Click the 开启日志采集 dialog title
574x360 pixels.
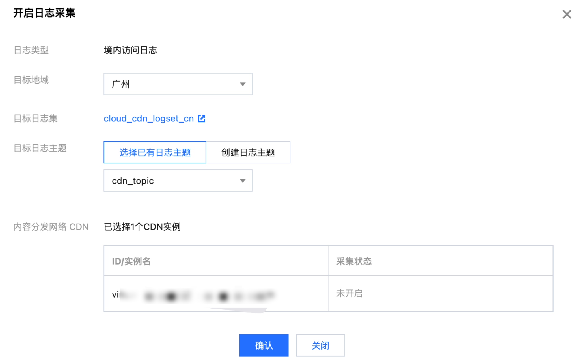pos(44,13)
